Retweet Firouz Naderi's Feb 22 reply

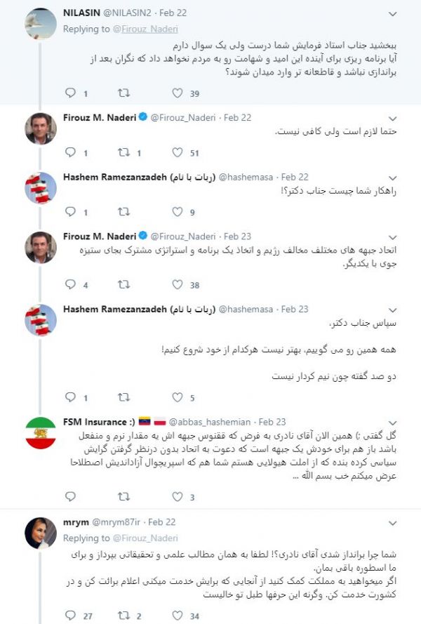(x=123, y=152)
